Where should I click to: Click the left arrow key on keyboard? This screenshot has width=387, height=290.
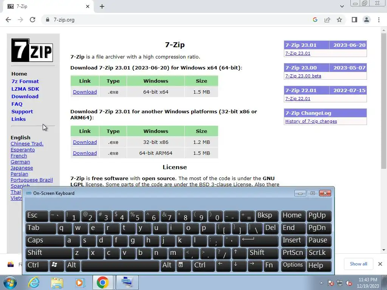click(223, 266)
